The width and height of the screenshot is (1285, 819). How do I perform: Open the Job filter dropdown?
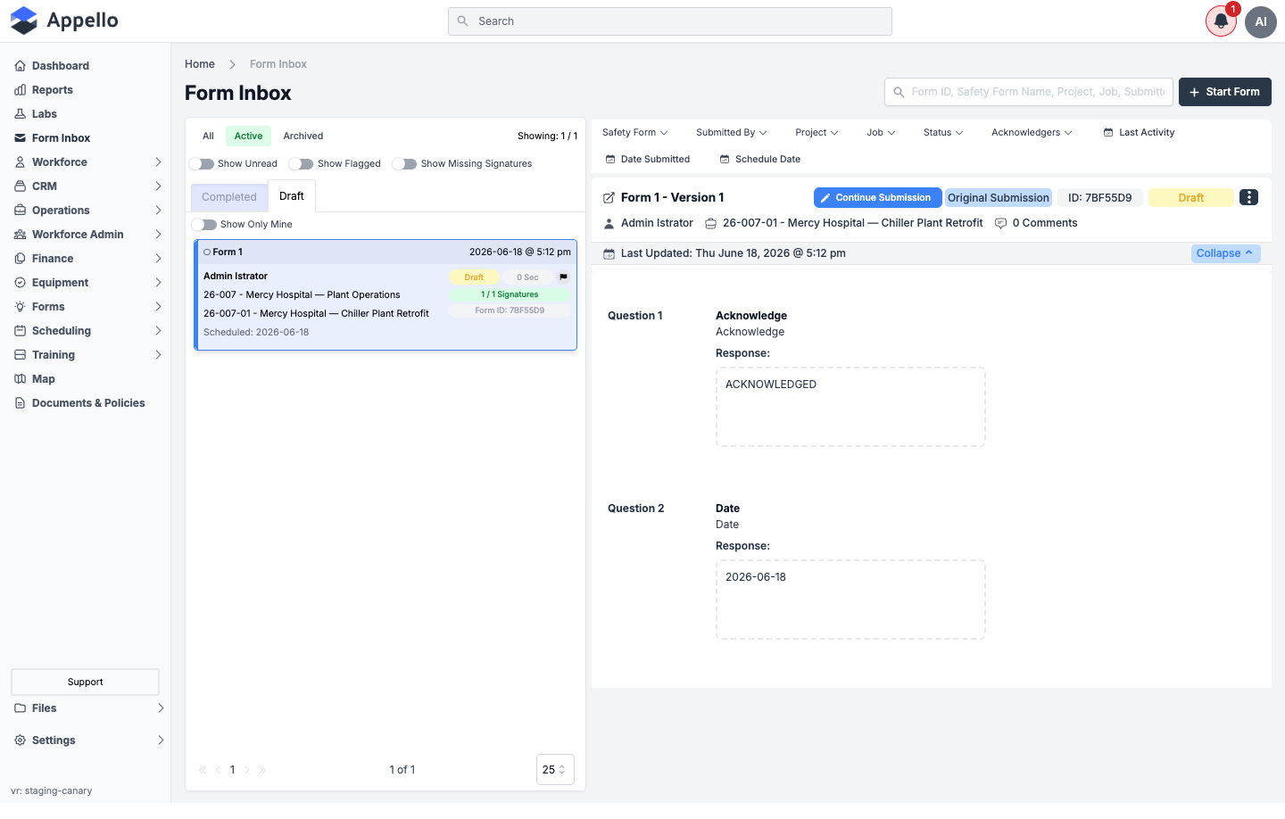click(x=881, y=133)
